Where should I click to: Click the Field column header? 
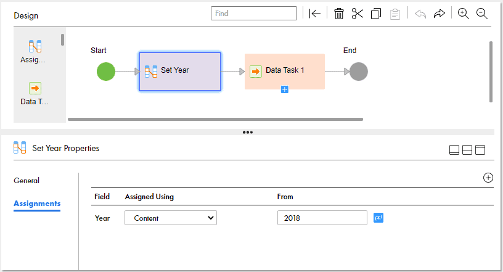(x=102, y=197)
